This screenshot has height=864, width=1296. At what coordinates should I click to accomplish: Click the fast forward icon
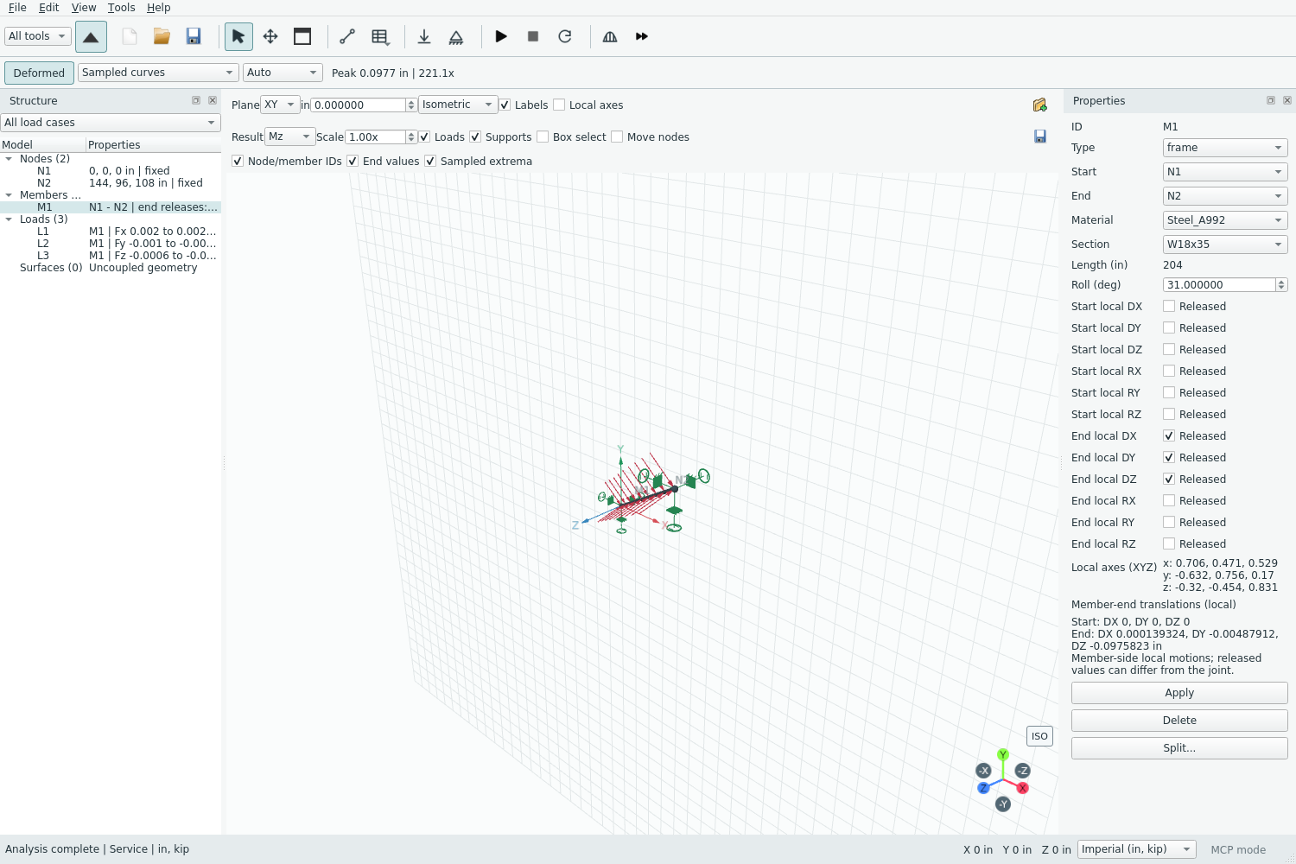tap(642, 36)
